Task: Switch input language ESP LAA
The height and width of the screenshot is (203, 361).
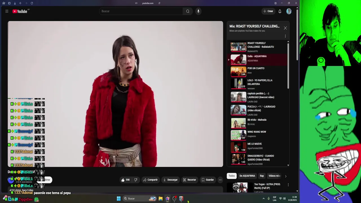Action: pyautogui.click(x=274, y=198)
